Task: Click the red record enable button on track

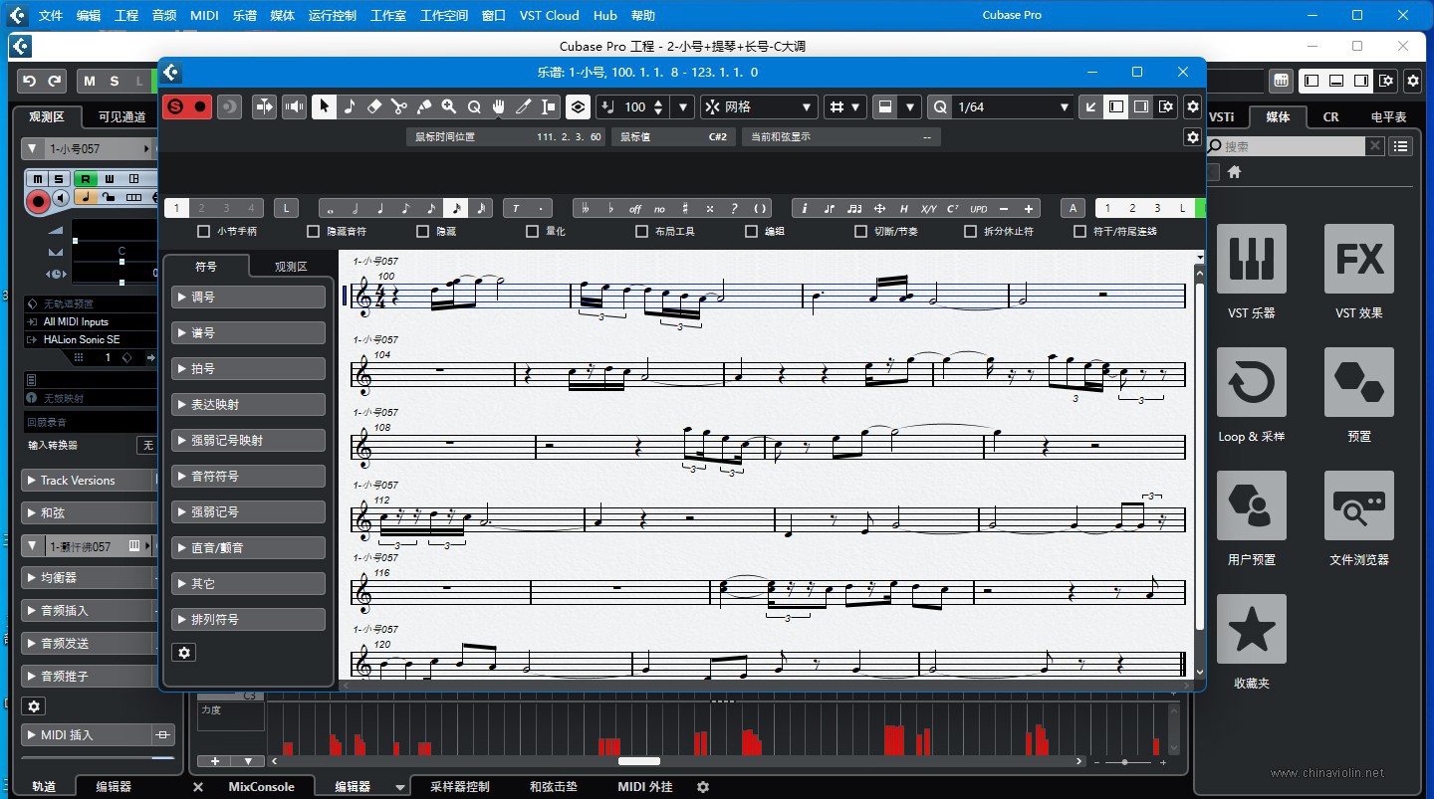Action: click(39, 201)
